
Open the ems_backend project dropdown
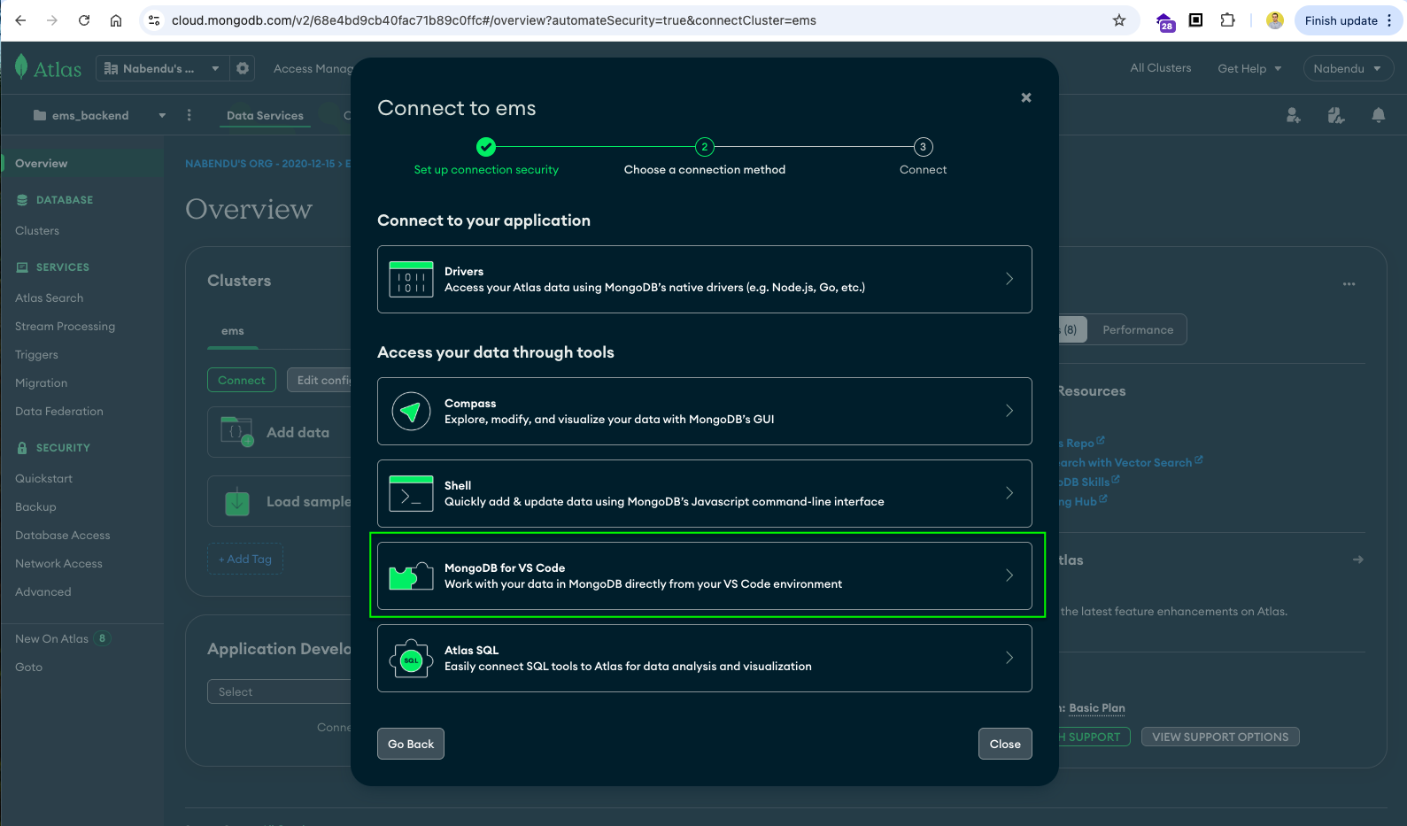click(99, 115)
